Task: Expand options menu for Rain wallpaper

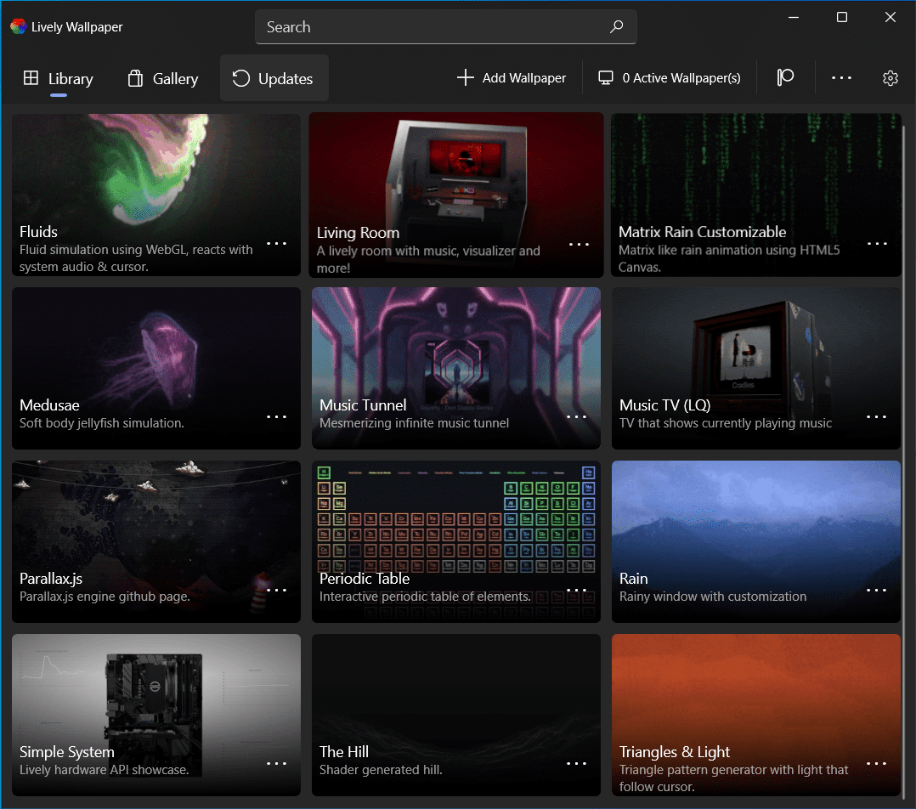Action: tap(876, 590)
